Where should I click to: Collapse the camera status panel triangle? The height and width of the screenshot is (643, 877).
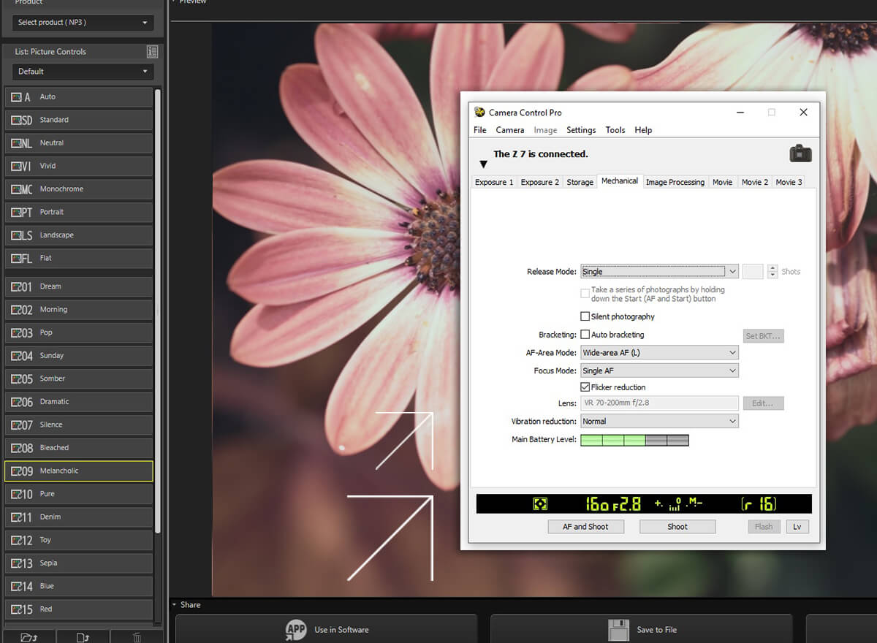tap(483, 164)
